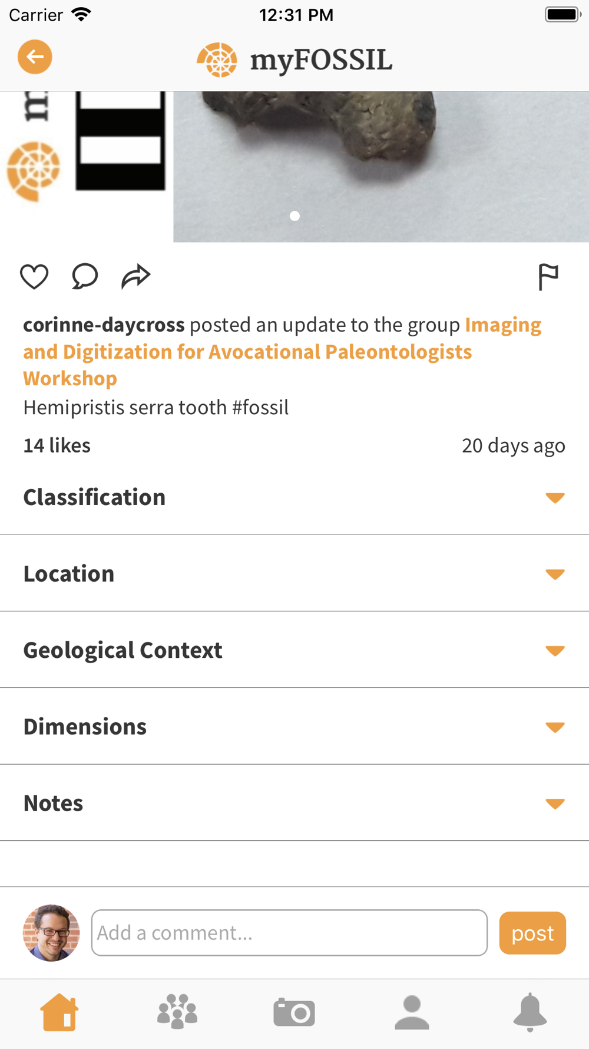Viewport: 589px width, 1049px height.
Task: Go to Home tab
Action: tap(59, 1012)
